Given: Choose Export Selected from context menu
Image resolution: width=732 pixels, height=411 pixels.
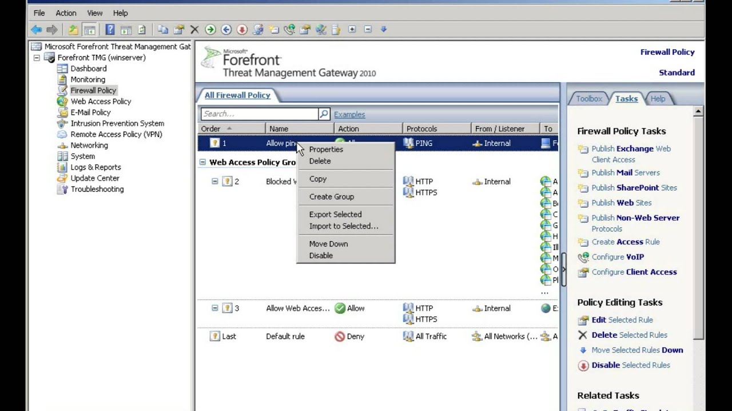Looking at the screenshot, I should coord(345,214).
